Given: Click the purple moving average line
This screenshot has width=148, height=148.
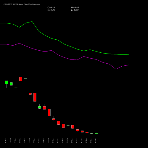Looking at the screenshot, I should pos(64,57).
